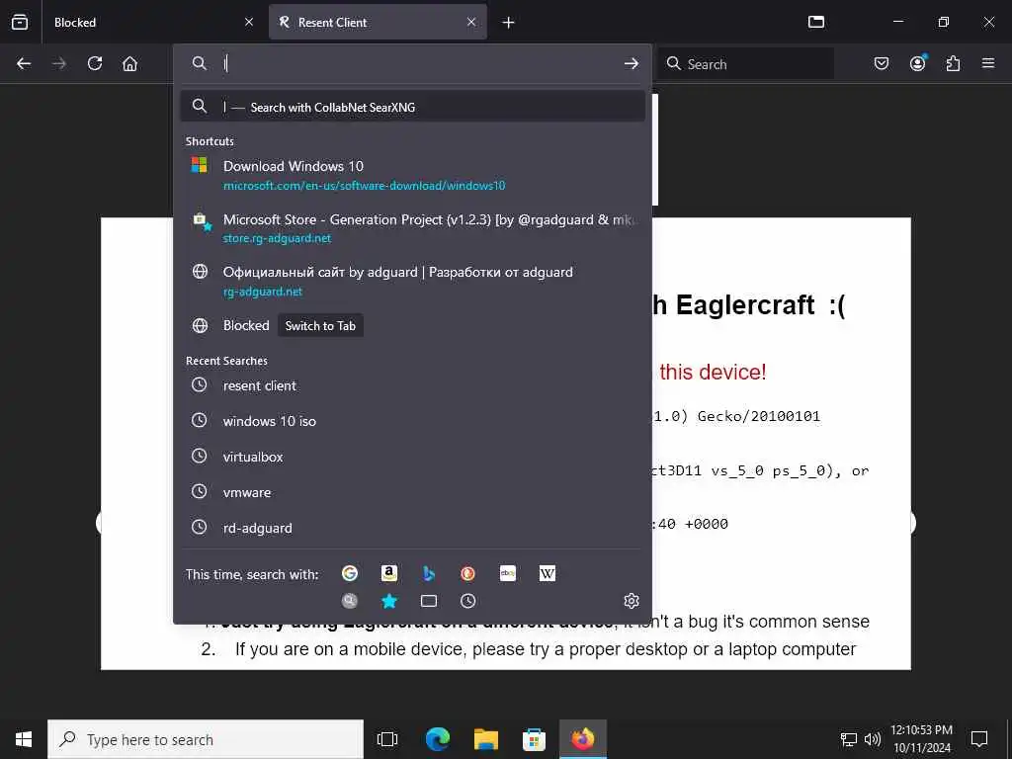Screen dimensions: 1012x759
Task: Search this time with Amazon
Action: coord(389,573)
